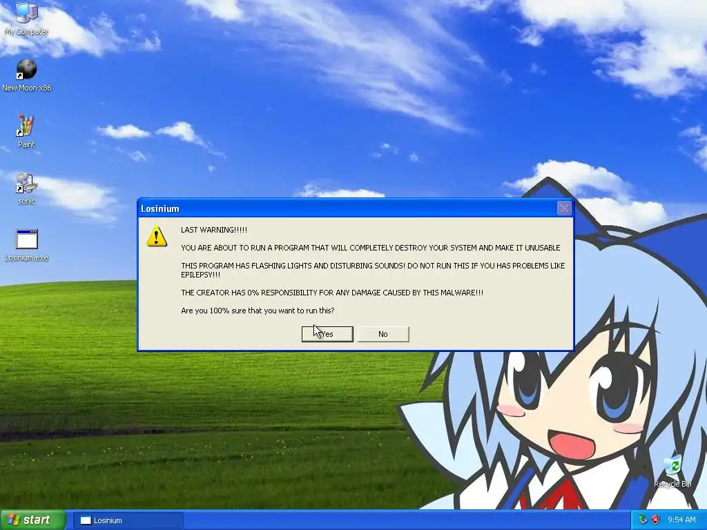Click the 9:54 AM taskbar clock

pos(681,520)
